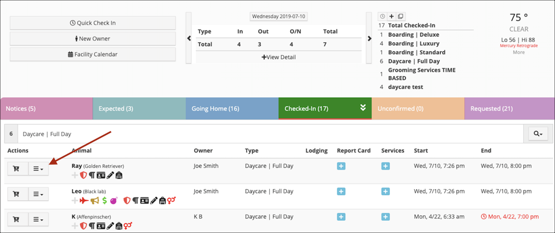Open the cart for Leo

pos(18,194)
